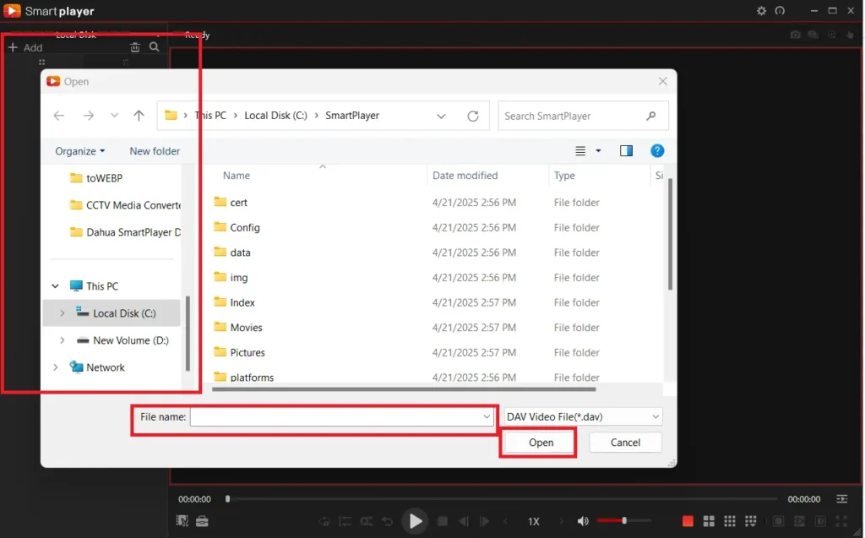Sort by Type column header
Image resolution: width=865 pixels, height=538 pixels.
click(564, 176)
